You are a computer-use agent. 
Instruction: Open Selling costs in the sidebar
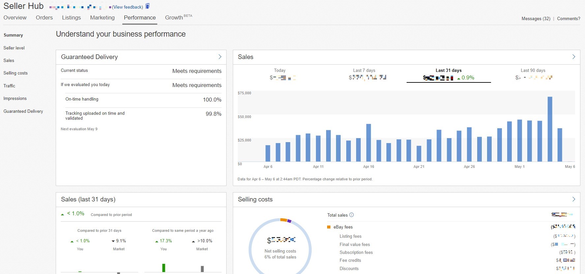[15, 73]
